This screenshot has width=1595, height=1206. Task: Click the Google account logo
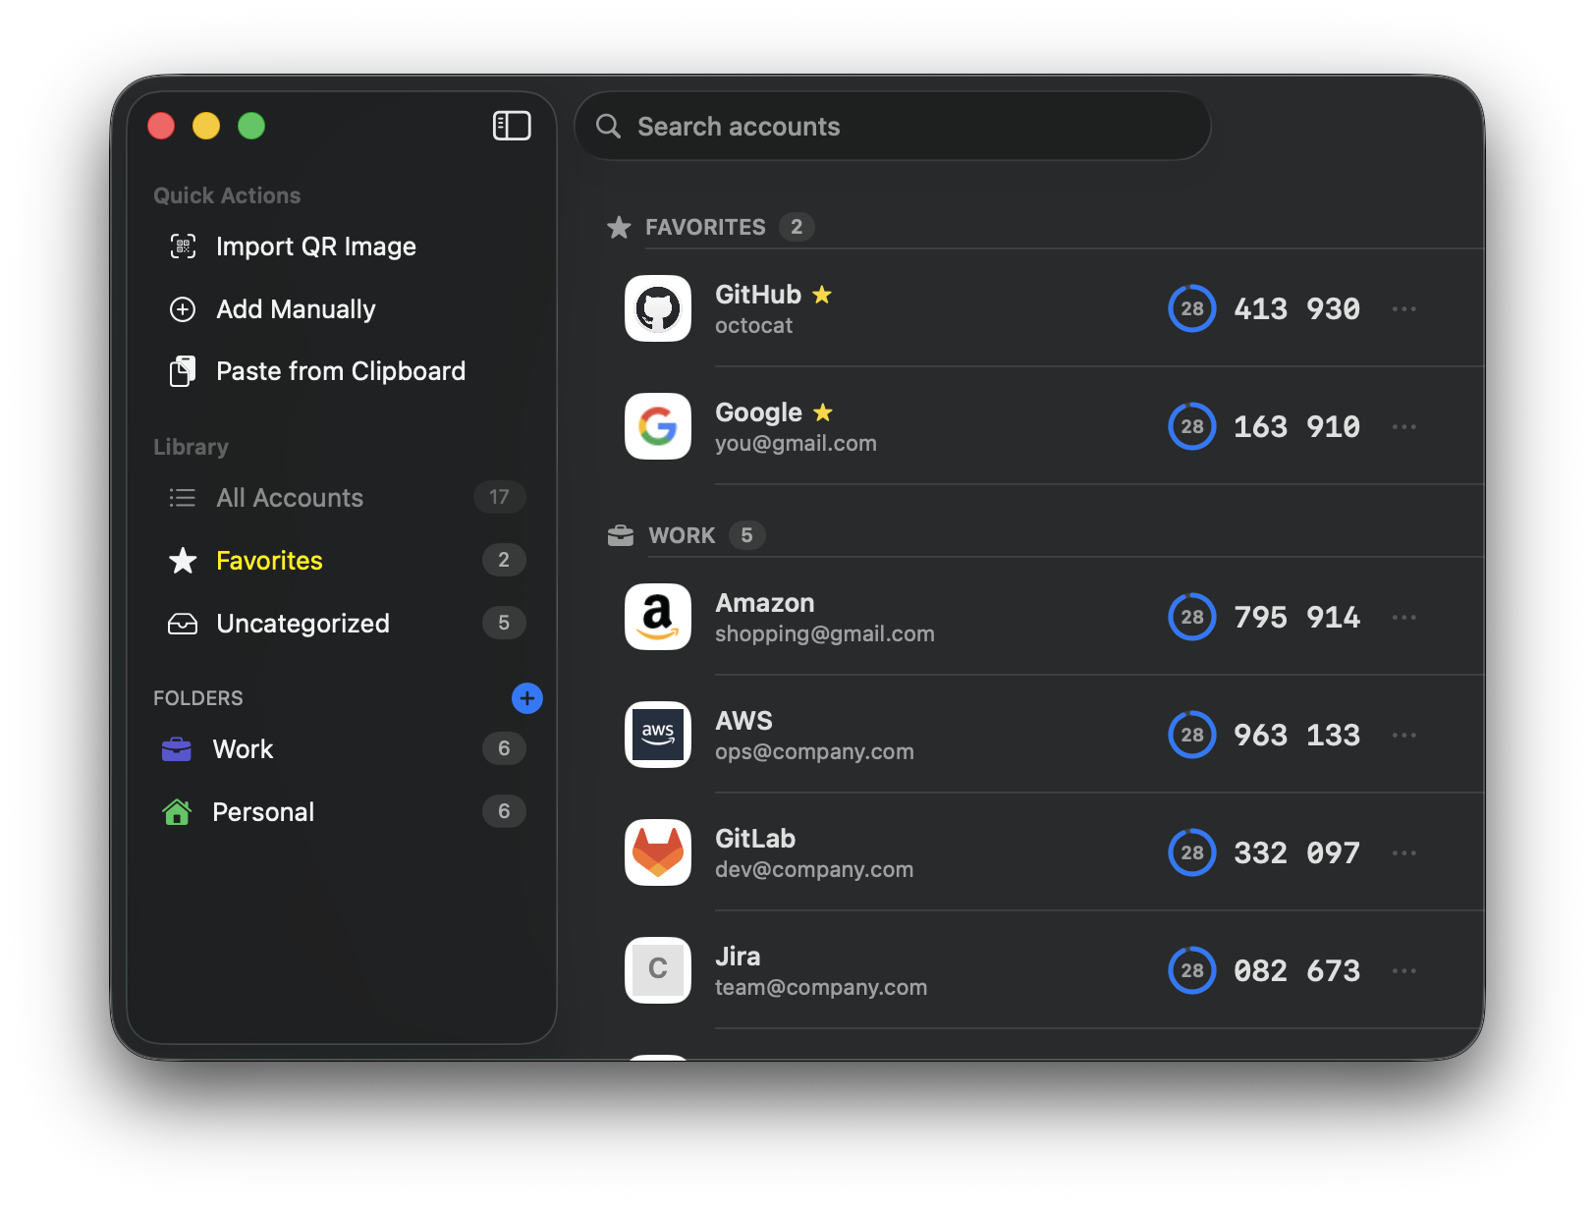pos(658,426)
